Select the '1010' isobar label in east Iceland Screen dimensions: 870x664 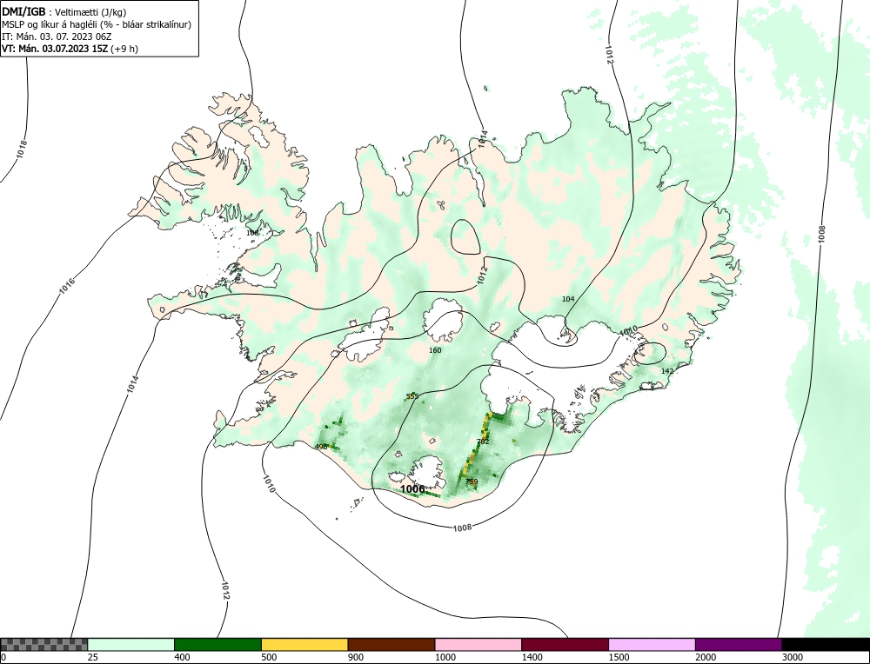[628, 331]
